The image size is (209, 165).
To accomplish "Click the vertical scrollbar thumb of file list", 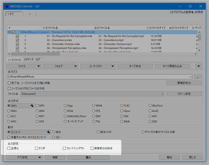I will tap(199, 37).
